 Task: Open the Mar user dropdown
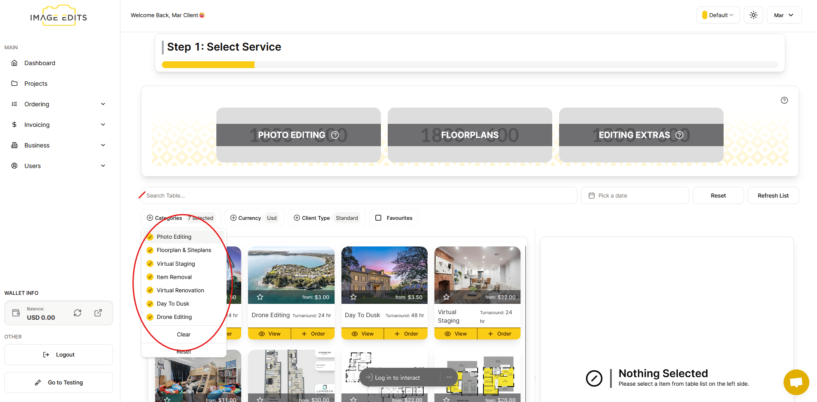(784, 15)
